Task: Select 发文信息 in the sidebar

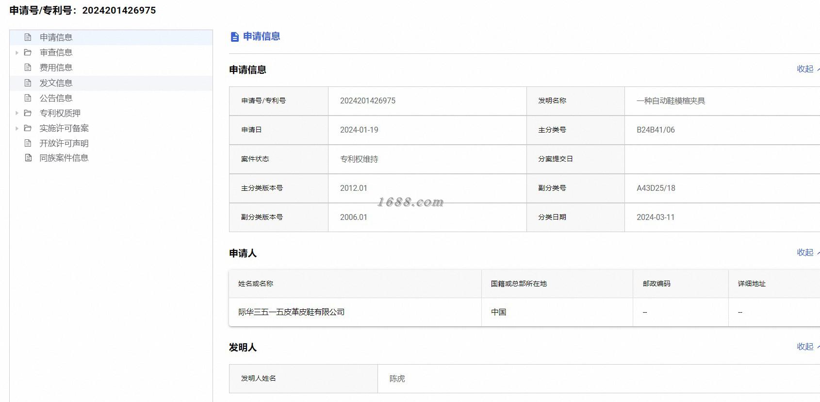Action: pos(56,83)
